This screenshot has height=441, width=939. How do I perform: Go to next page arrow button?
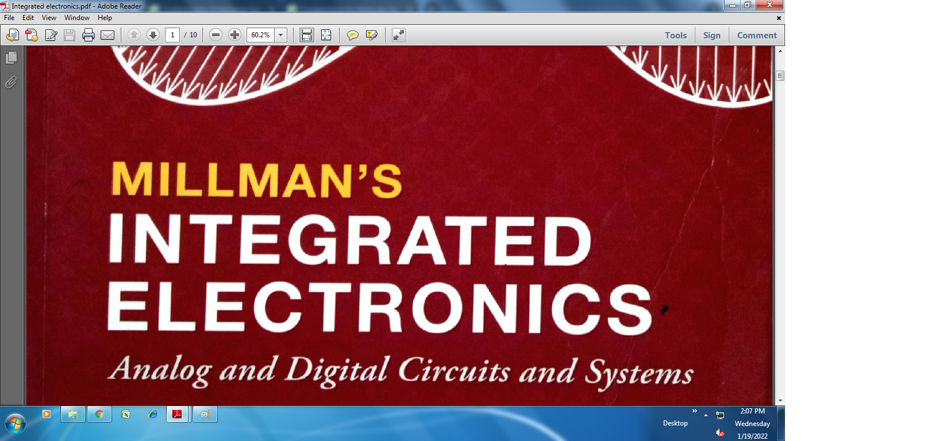[153, 35]
